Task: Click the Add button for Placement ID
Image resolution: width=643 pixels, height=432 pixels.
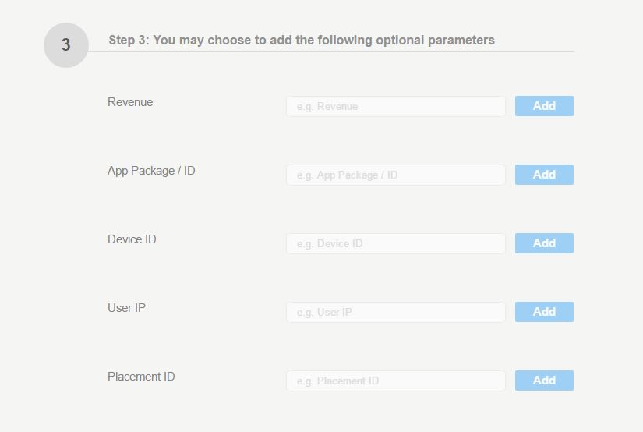Action: coord(544,381)
